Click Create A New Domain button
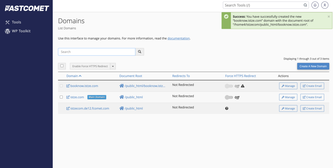333x168 pixels. 313,66
